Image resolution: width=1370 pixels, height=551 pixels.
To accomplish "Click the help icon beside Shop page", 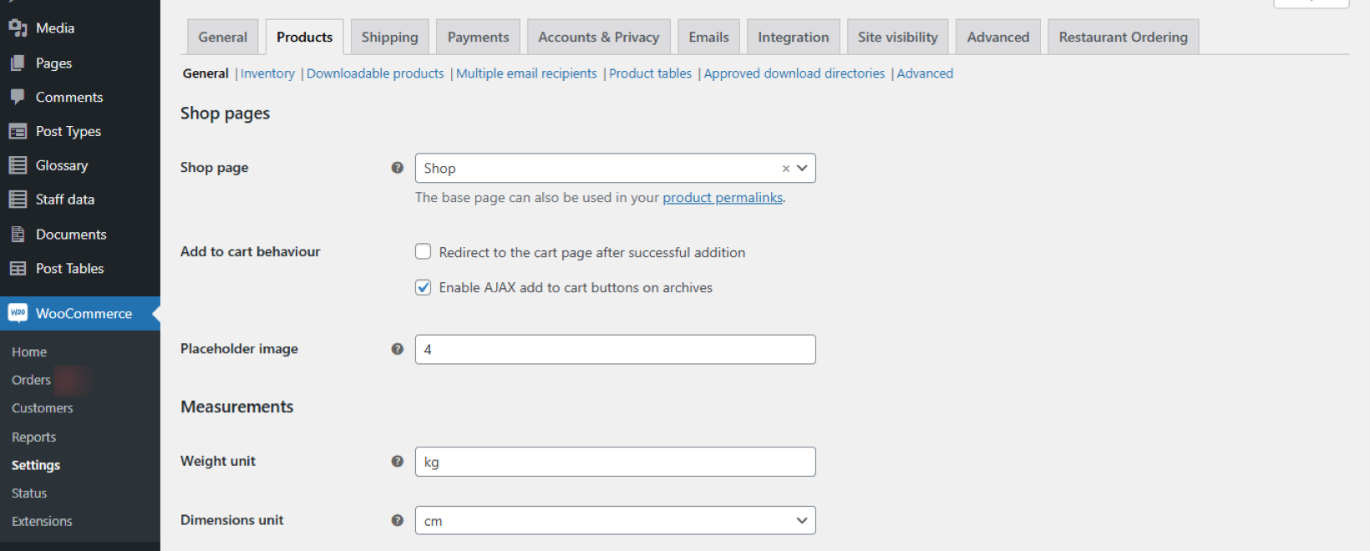I will pos(397,167).
